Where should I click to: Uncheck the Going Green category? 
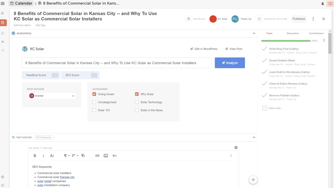pyautogui.click(x=94, y=94)
